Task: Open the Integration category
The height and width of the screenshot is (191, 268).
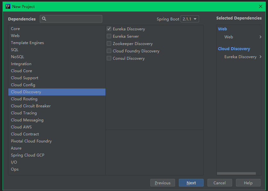Action: pyautogui.click(x=57, y=64)
